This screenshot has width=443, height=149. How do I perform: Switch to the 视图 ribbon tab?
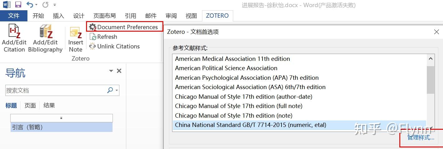[191, 16]
